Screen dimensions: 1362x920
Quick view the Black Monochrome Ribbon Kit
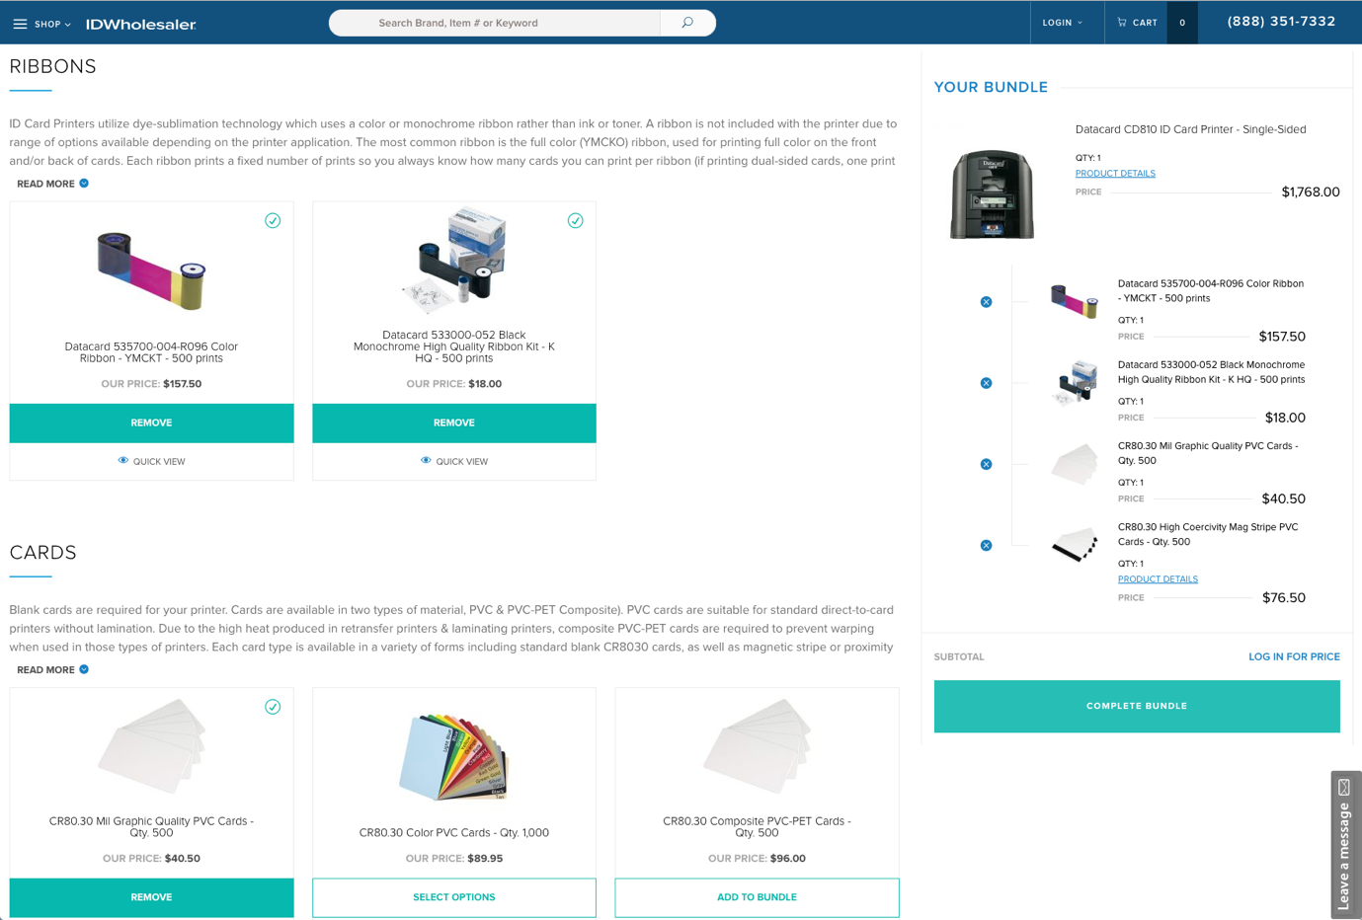(454, 461)
